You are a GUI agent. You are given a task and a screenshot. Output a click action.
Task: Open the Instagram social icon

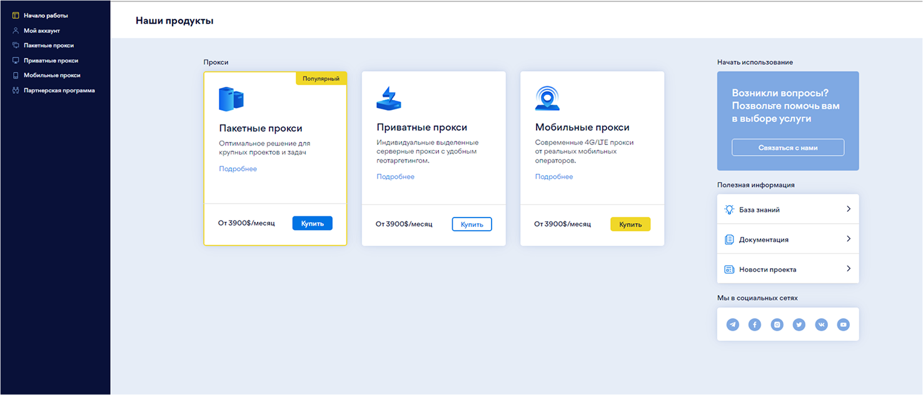coord(777,324)
